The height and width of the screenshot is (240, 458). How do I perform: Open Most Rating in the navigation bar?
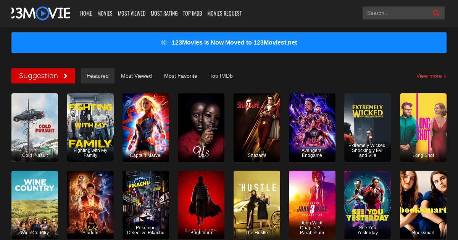[x=164, y=13]
